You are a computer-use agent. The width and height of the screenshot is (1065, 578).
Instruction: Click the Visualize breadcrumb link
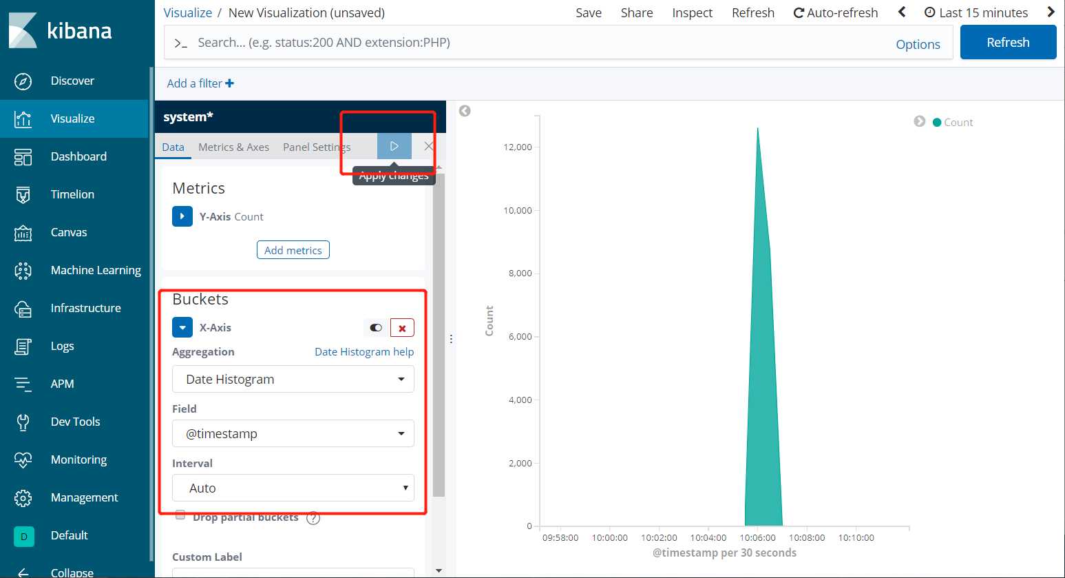(188, 12)
